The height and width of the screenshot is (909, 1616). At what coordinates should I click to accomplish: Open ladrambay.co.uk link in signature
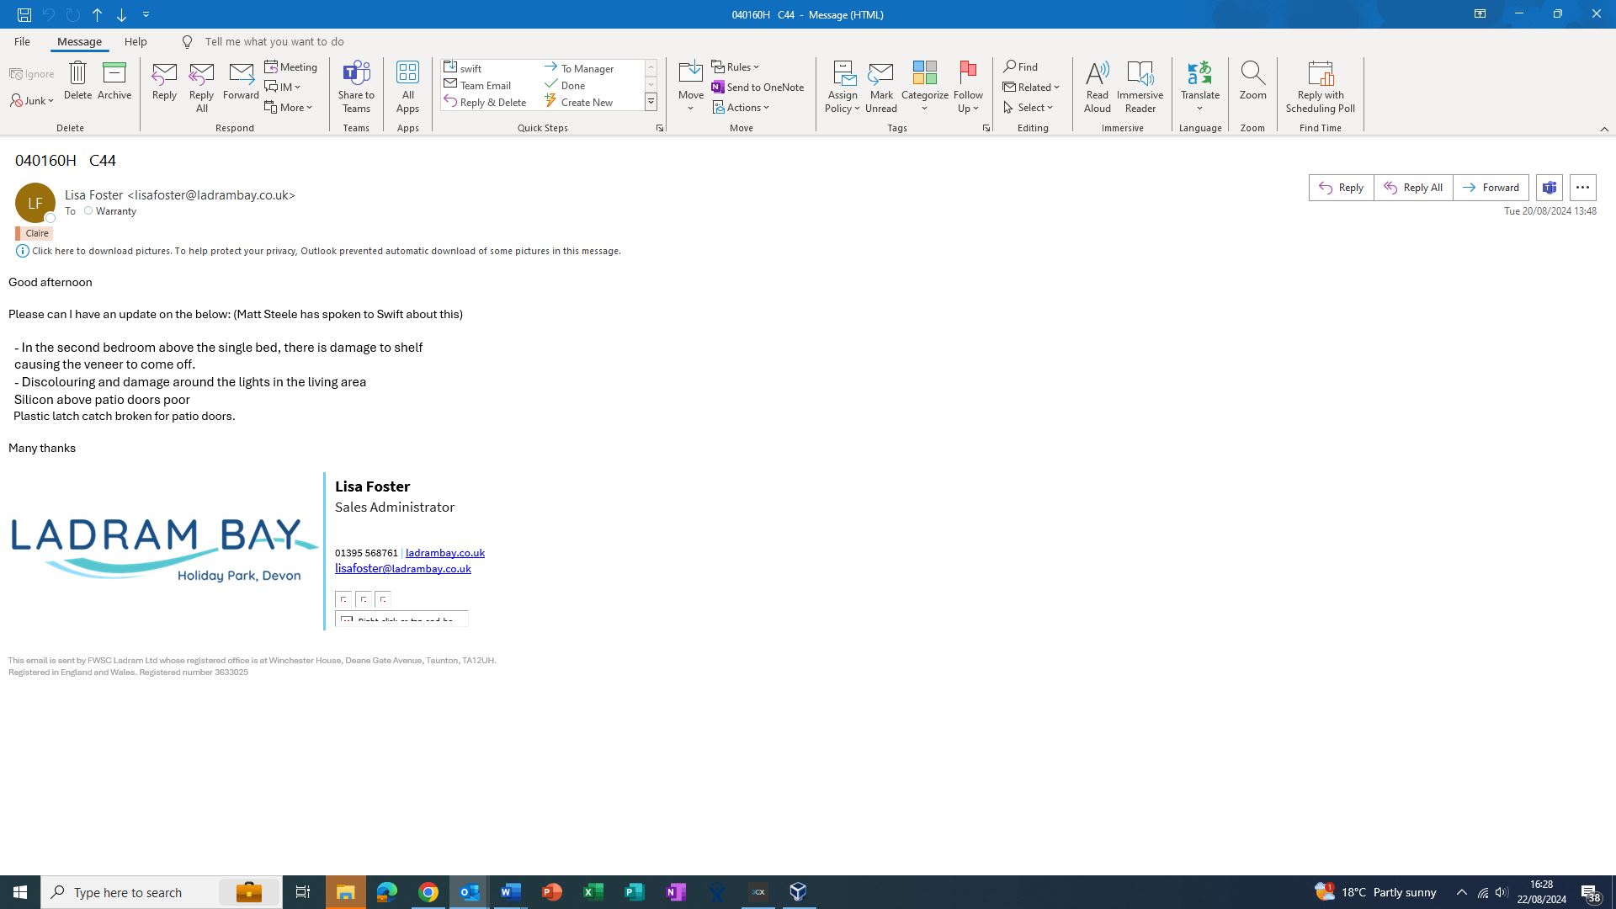tap(444, 553)
